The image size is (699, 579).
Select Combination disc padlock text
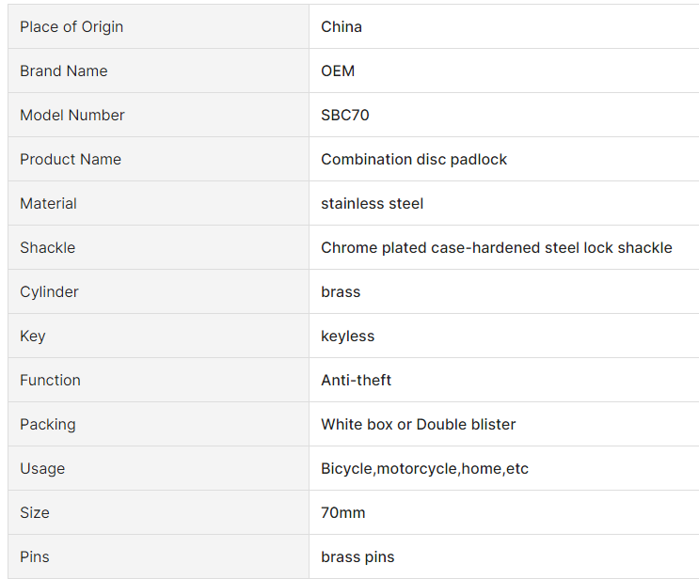coord(414,159)
